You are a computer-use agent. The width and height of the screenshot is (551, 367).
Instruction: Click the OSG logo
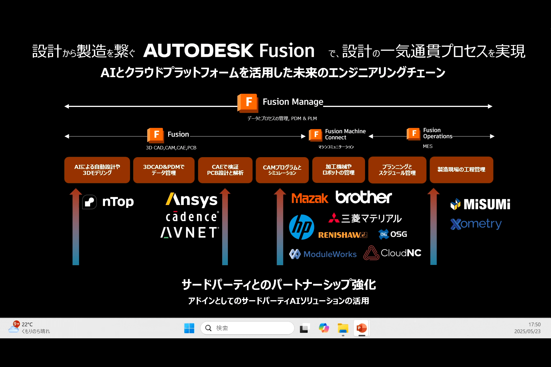(x=392, y=234)
